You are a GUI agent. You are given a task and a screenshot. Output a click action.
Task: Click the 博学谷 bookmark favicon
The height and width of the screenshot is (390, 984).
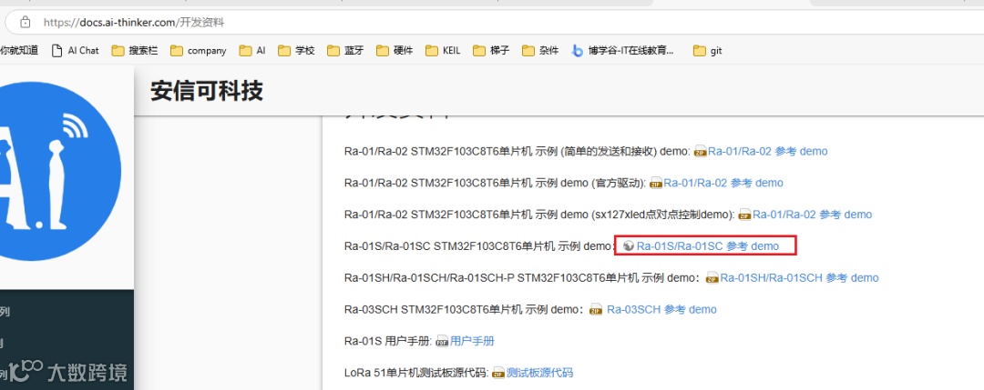(x=578, y=51)
